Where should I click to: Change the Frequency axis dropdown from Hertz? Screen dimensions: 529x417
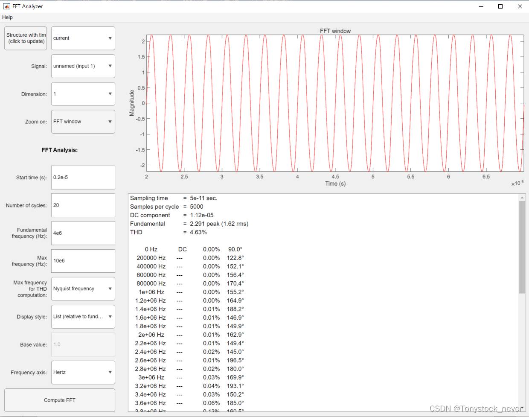83,372
